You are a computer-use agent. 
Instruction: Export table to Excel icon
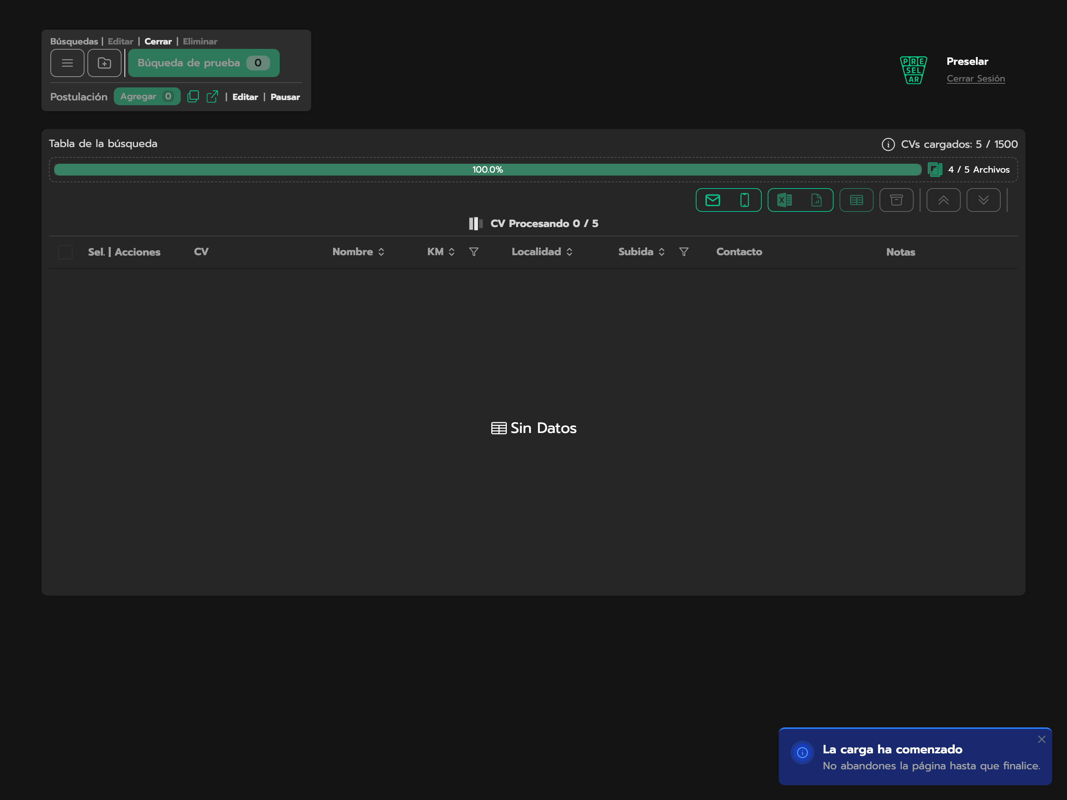coord(784,200)
